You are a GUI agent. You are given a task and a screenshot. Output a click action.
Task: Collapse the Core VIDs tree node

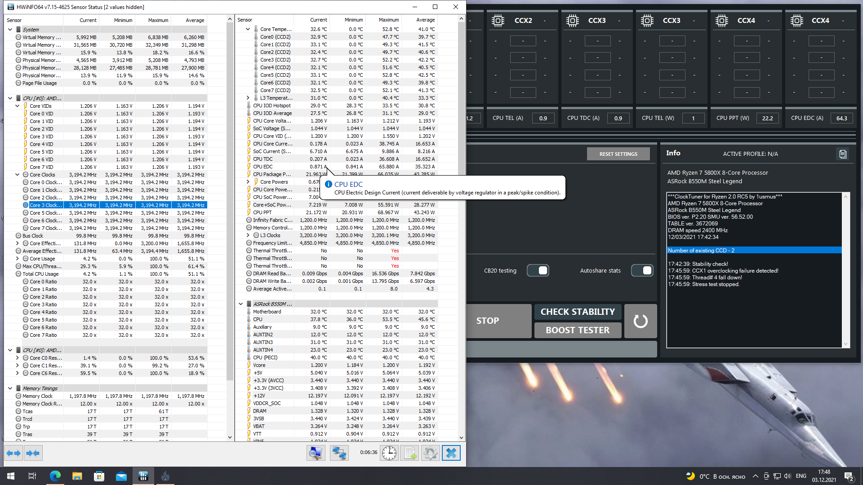(18, 106)
